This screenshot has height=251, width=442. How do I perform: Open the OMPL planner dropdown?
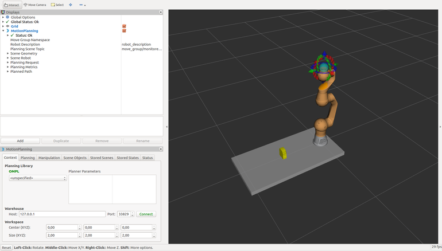tap(38, 178)
